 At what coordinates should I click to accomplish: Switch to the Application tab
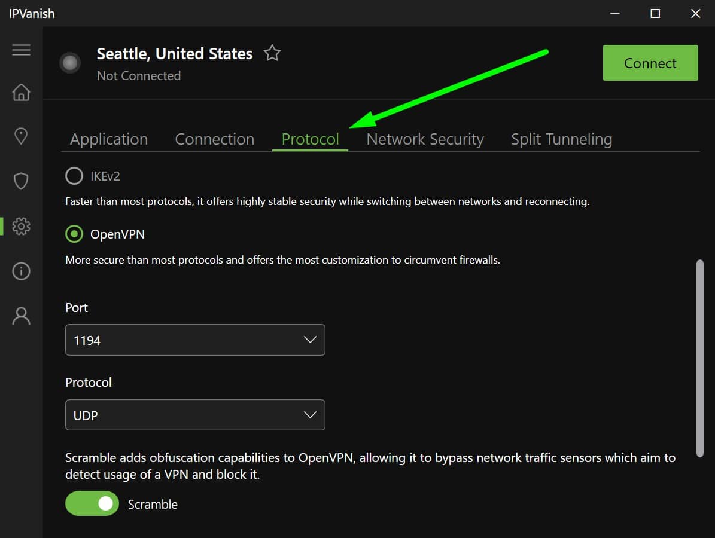pyautogui.click(x=109, y=139)
